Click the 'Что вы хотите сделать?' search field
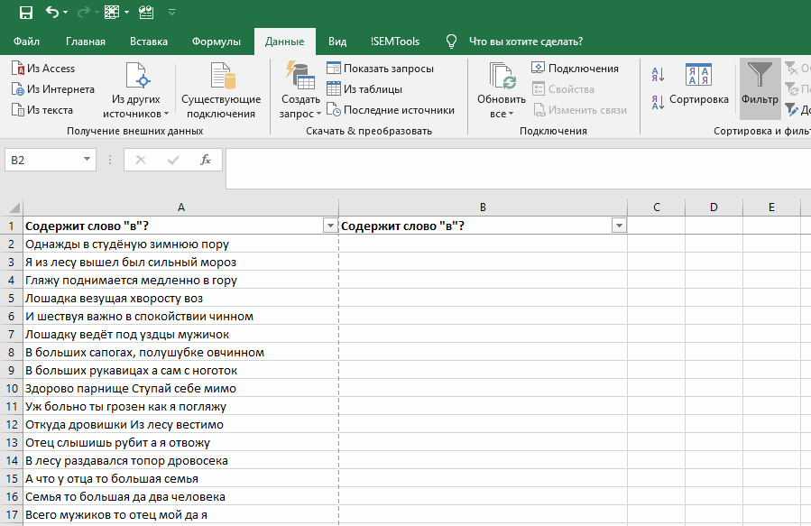811x526 pixels. coord(525,42)
